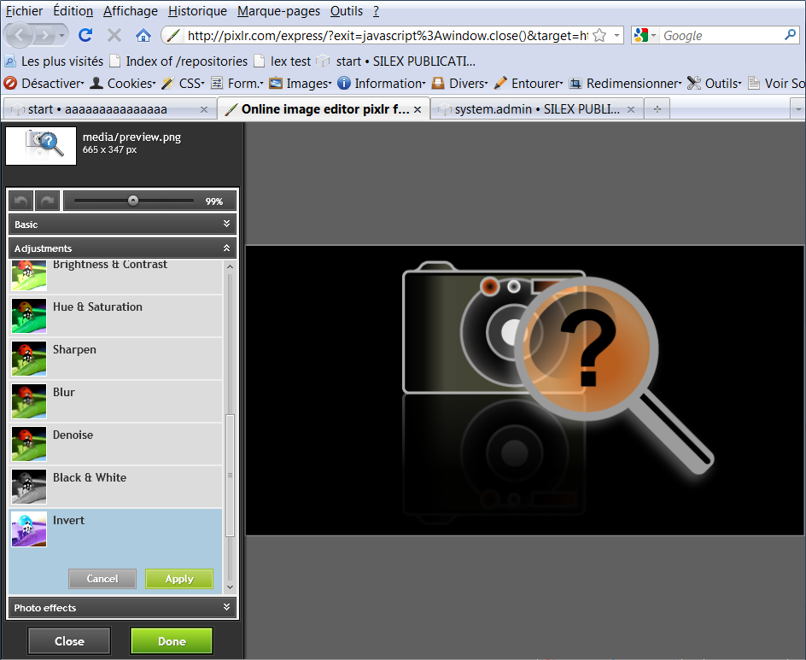The height and width of the screenshot is (660, 806).
Task: Click the undo arrow button
Action: tap(20, 202)
